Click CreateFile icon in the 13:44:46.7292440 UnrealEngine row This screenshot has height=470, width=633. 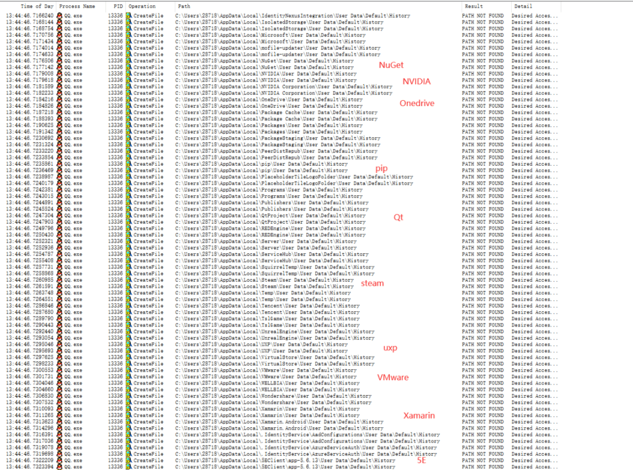coord(129,332)
